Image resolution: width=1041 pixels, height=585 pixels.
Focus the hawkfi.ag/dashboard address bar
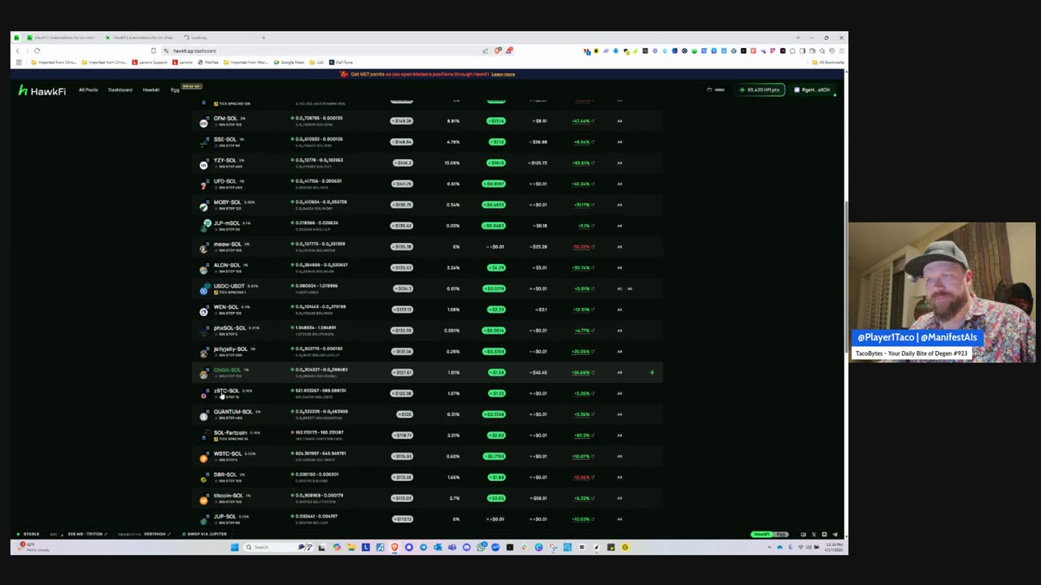coord(325,50)
